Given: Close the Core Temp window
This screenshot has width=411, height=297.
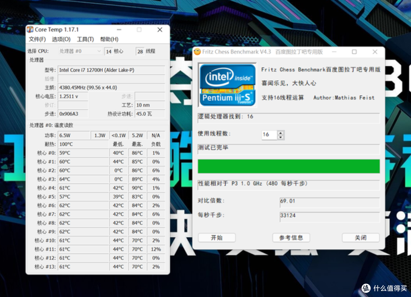Looking at the screenshot, I should coord(160,30).
